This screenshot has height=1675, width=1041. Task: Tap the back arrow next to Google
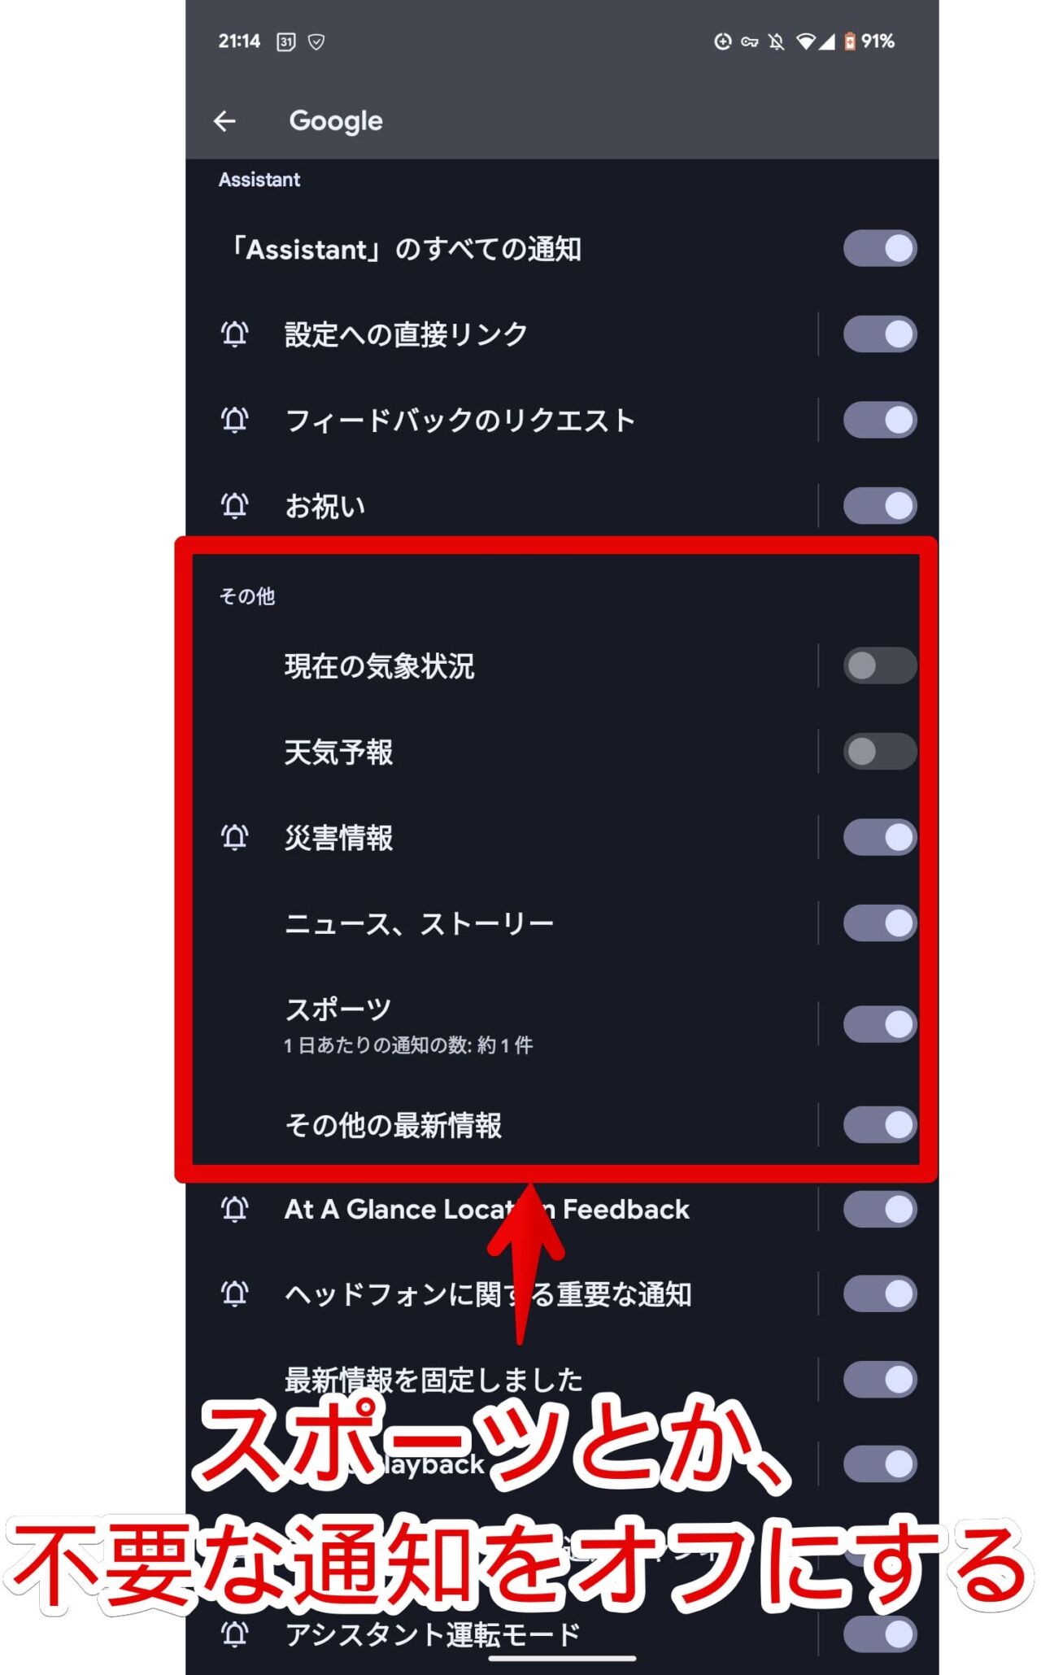[224, 121]
